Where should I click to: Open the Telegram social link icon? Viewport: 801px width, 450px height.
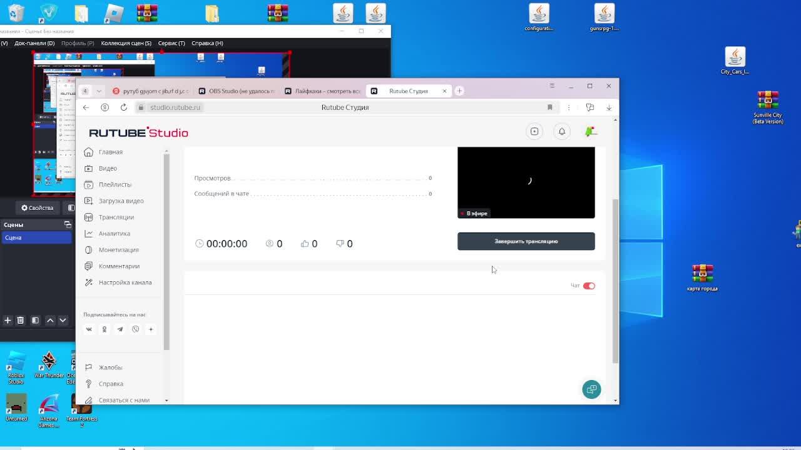click(120, 329)
